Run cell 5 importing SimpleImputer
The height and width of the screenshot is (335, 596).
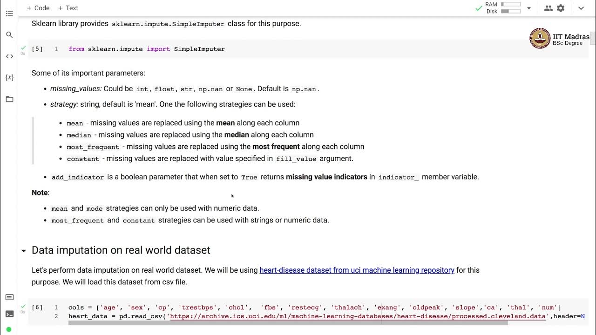point(37,49)
